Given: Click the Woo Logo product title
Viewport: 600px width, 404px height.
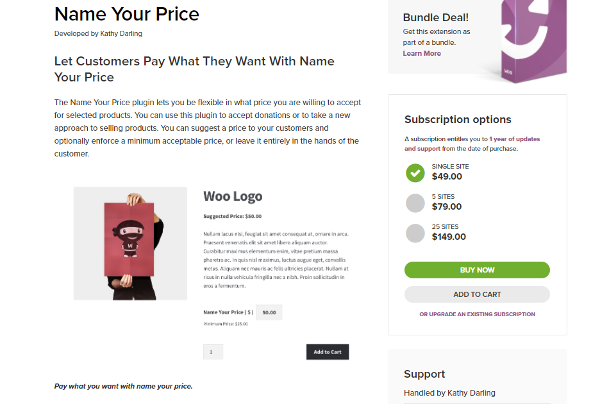Looking at the screenshot, I should (x=233, y=196).
